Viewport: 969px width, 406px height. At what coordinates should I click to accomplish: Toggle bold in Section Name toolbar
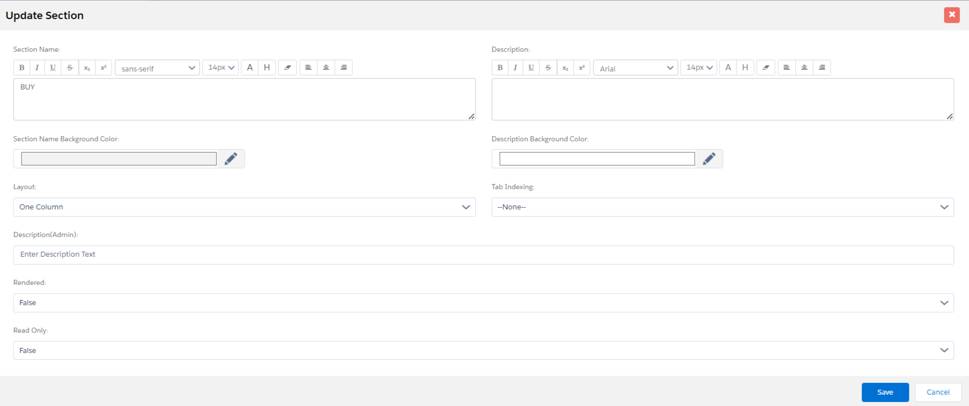22,68
